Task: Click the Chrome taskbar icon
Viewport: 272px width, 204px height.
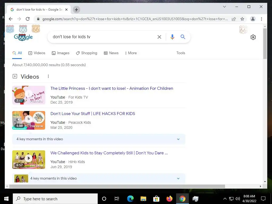Action: (x=182, y=199)
